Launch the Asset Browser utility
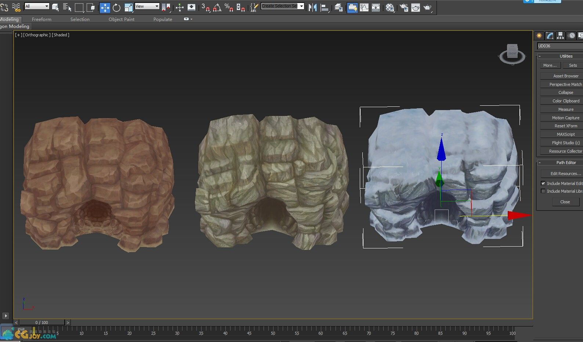The height and width of the screenshot is (342, 583). pos(561,76)
